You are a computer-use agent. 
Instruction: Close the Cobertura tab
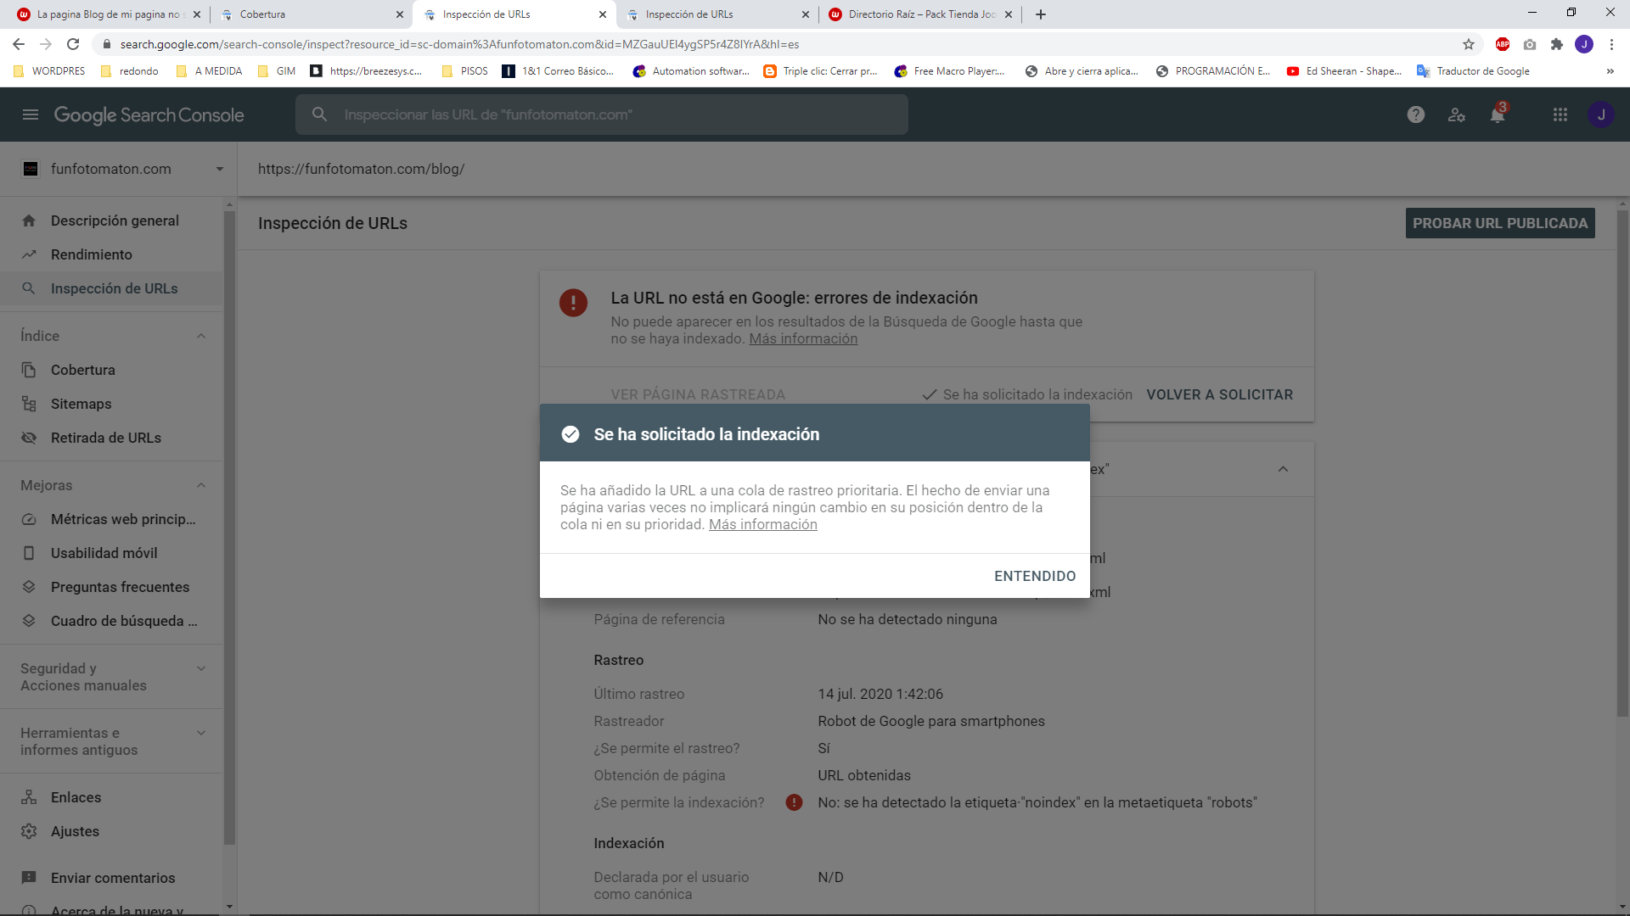click(x=400, y=14)
